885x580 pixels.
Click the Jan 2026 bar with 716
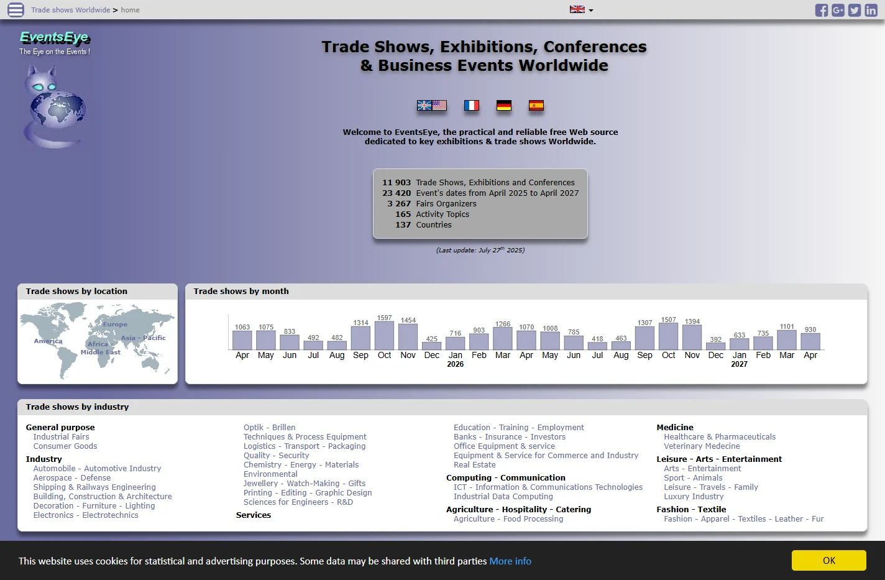[x=456, y=343]
